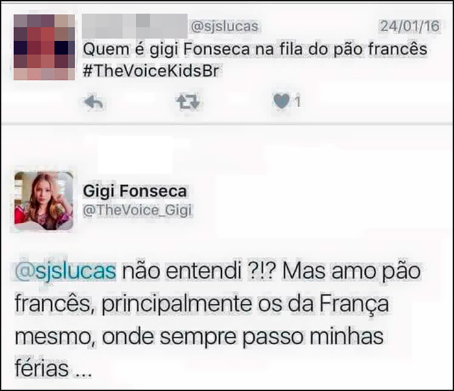View Gigi Fonseca's profile photo
Image resolution: width=454 pixels, height=391 pixels.
pyautogui.click(x=43, y=201)
